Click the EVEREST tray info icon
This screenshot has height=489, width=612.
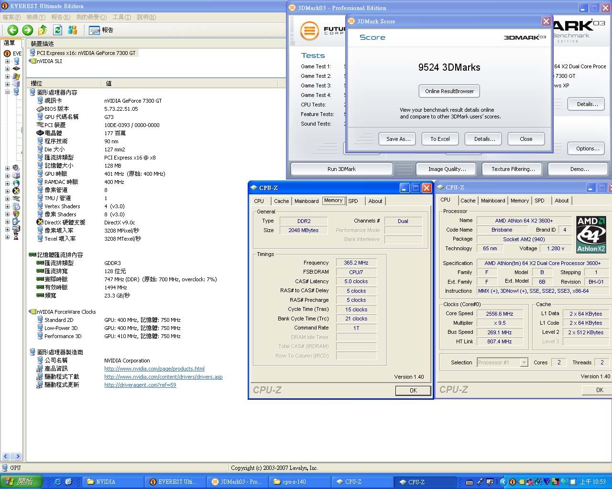[512, 482]
